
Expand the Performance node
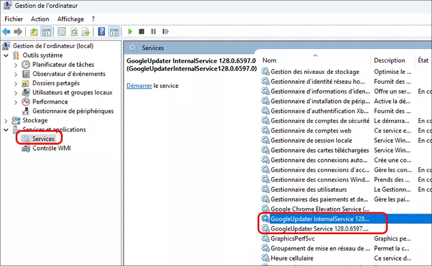16,103
